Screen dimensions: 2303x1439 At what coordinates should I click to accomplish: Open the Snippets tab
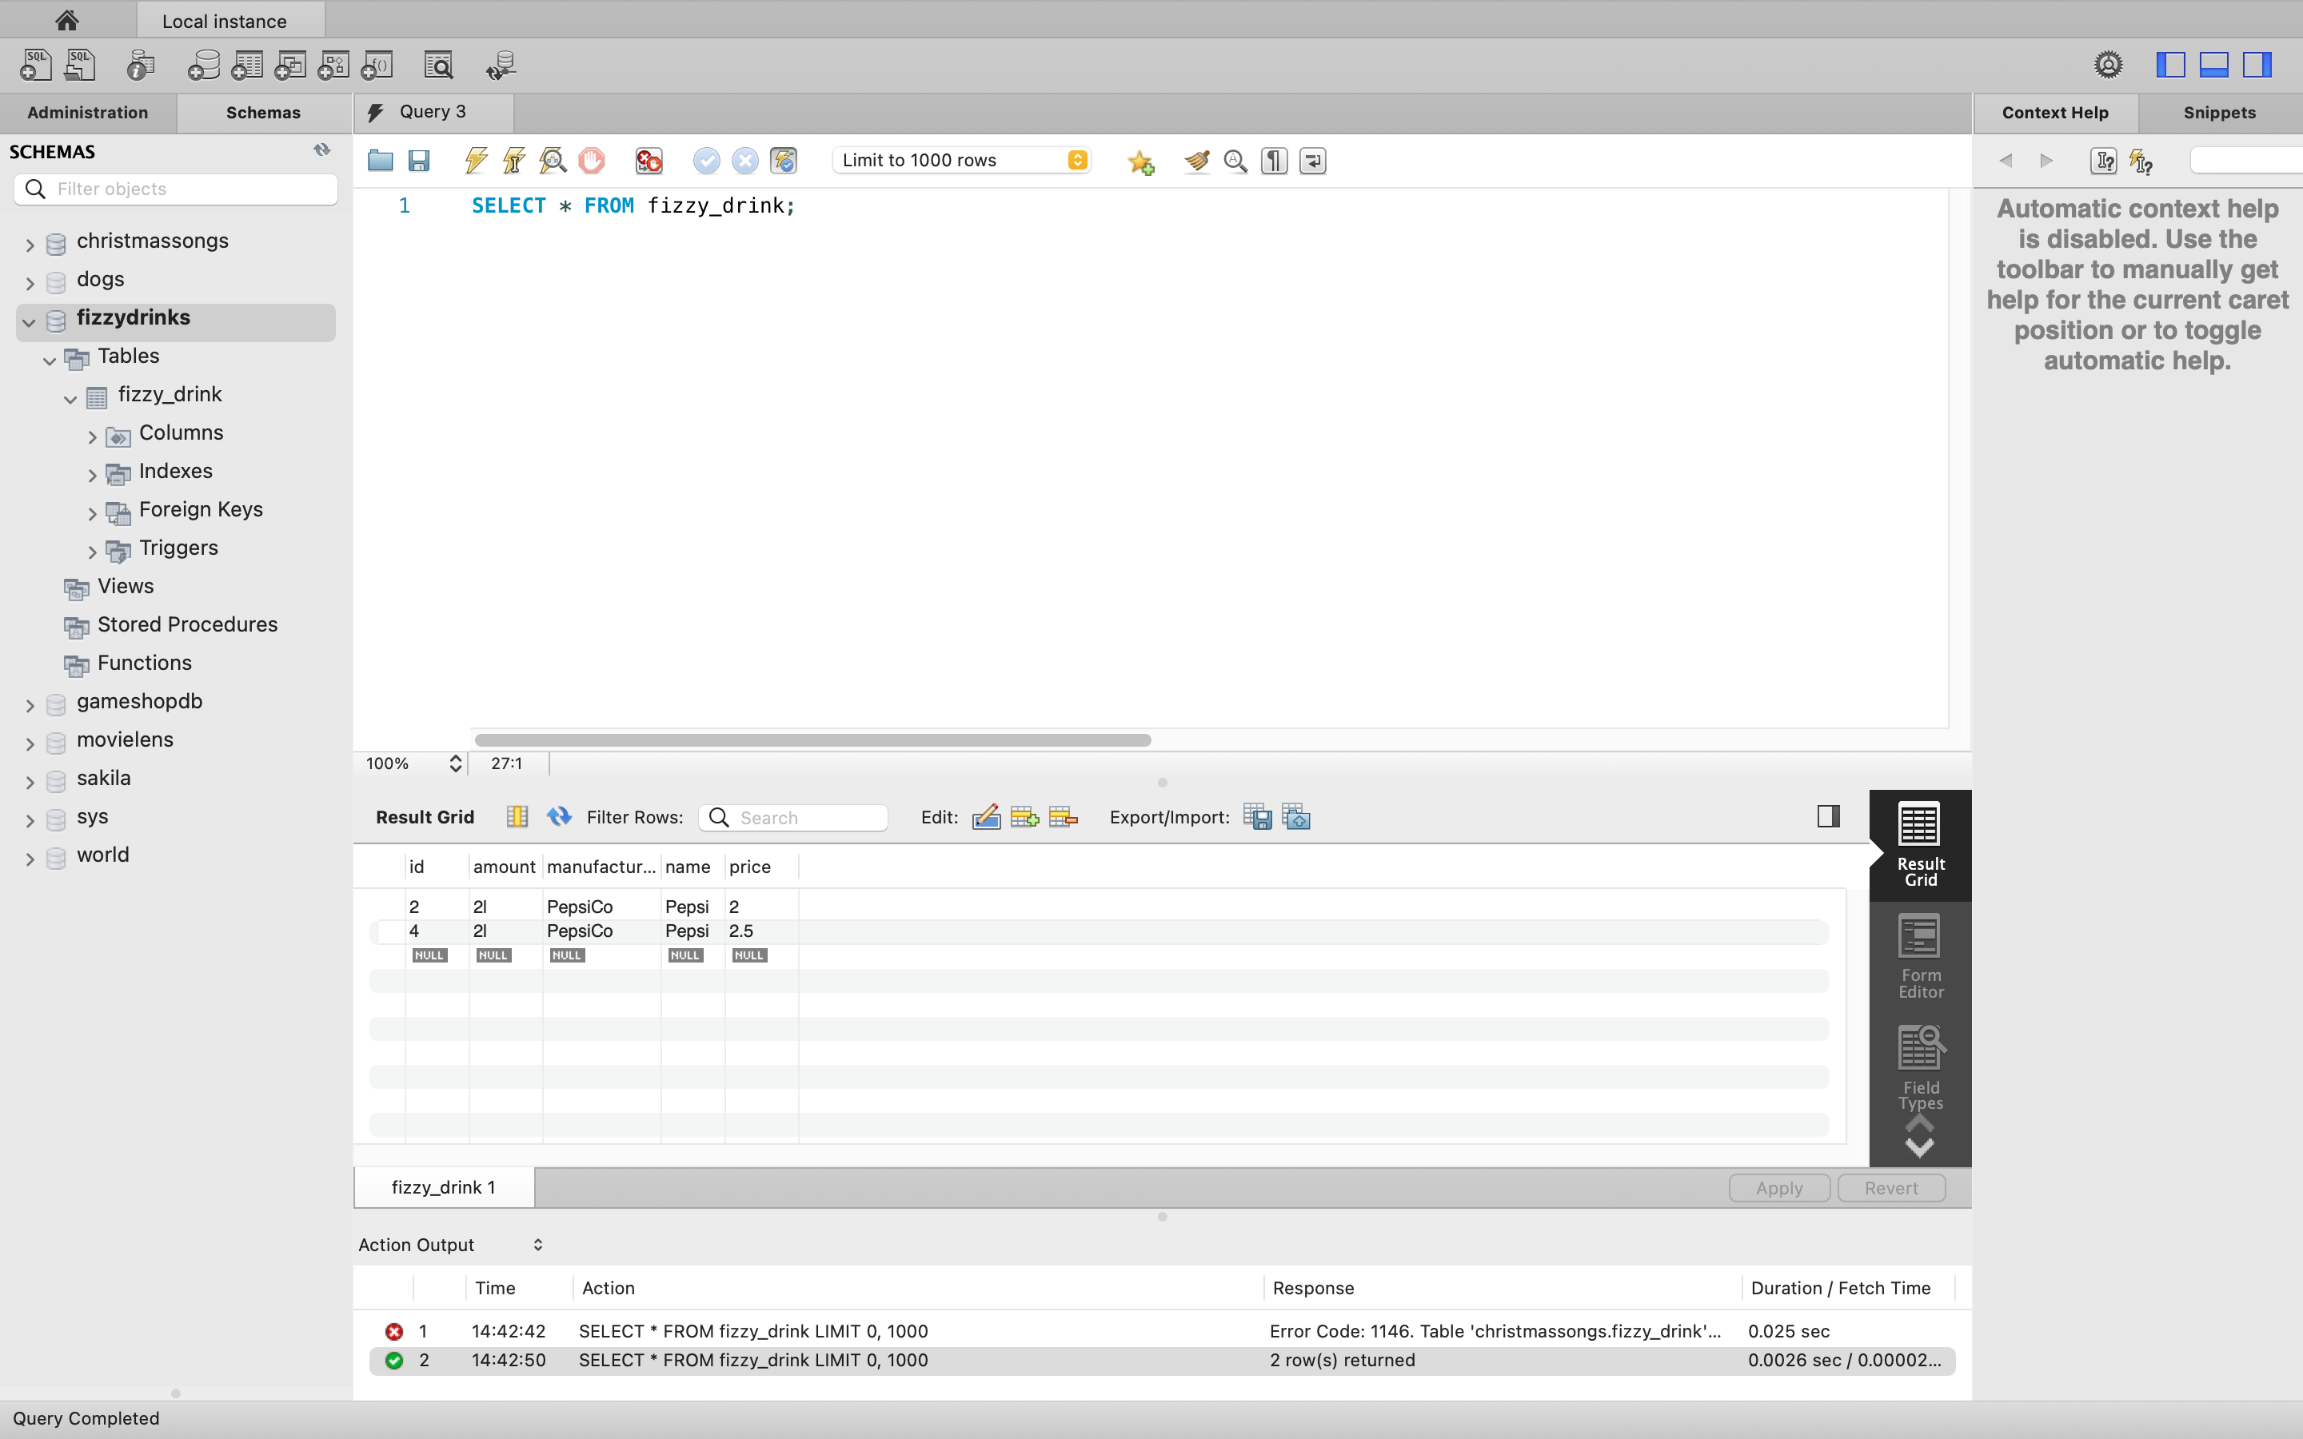(x=2218, y=112)
